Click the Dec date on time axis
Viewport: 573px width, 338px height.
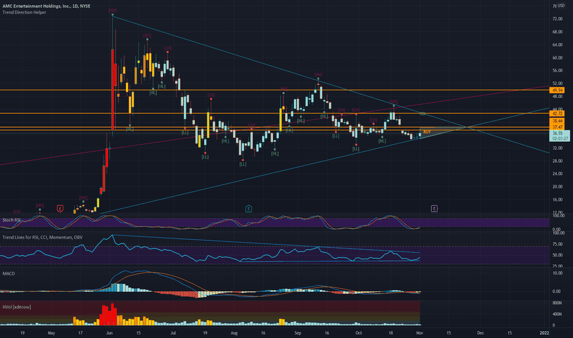[480, 333]
